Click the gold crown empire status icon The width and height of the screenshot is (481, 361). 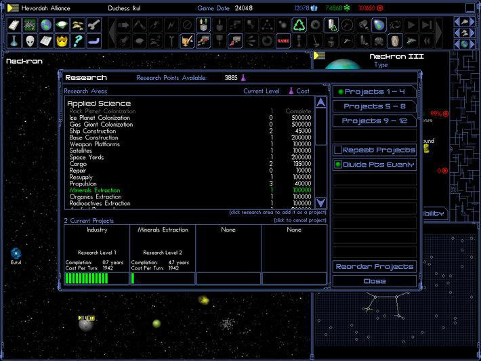coord(62,41)
